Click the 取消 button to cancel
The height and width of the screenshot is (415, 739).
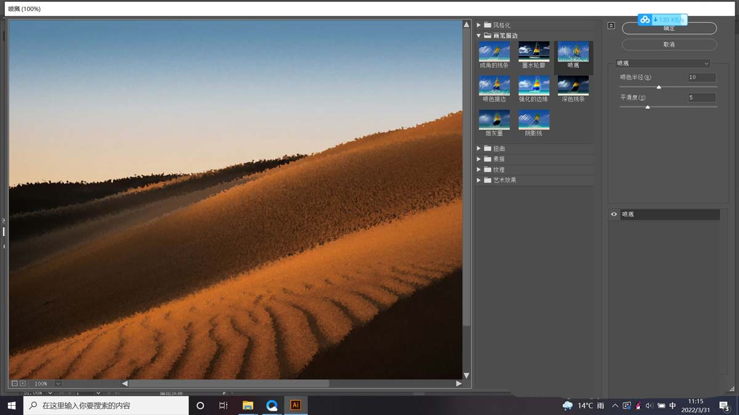pyautogui.click(x=669, y=45)
